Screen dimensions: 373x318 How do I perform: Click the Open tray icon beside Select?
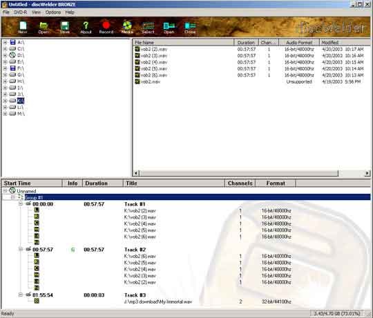pos(169,26)
